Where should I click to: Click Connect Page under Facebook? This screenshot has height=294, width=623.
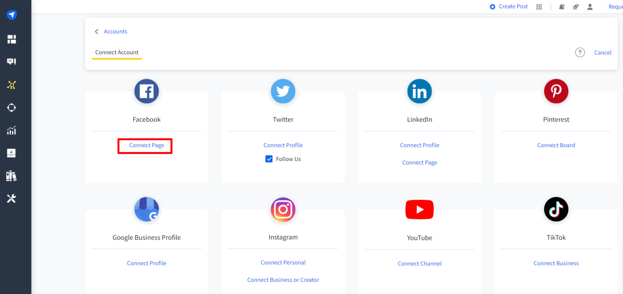click(x=147, y=145)
